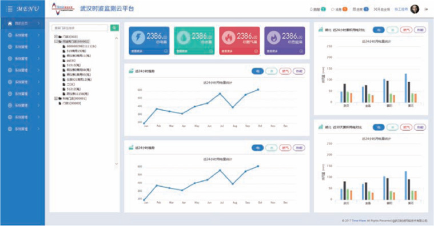
Task: Click the flame icon on red gas card
Action: click(x=228, y=37)
